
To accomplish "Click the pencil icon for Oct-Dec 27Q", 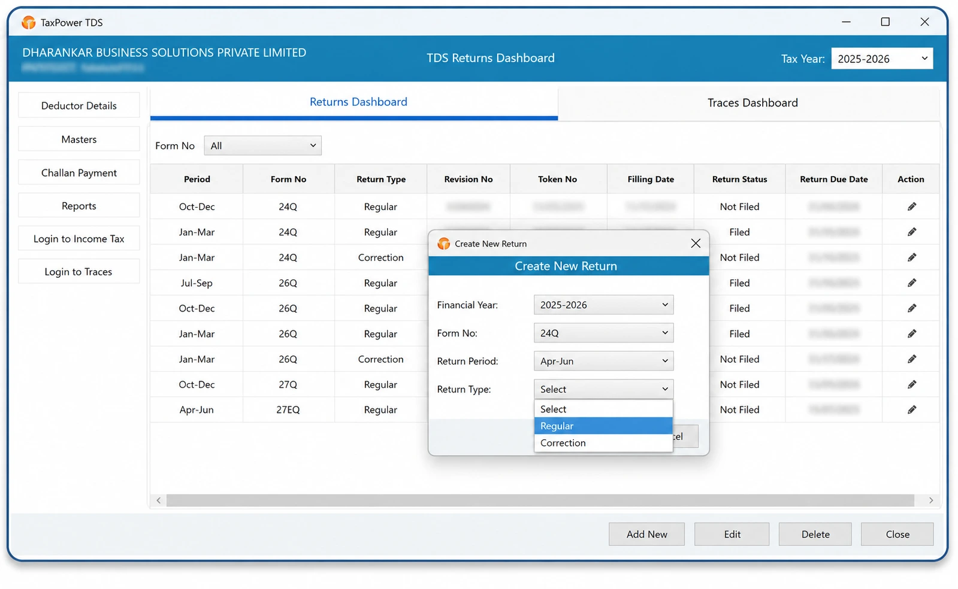I will (911, 384).
